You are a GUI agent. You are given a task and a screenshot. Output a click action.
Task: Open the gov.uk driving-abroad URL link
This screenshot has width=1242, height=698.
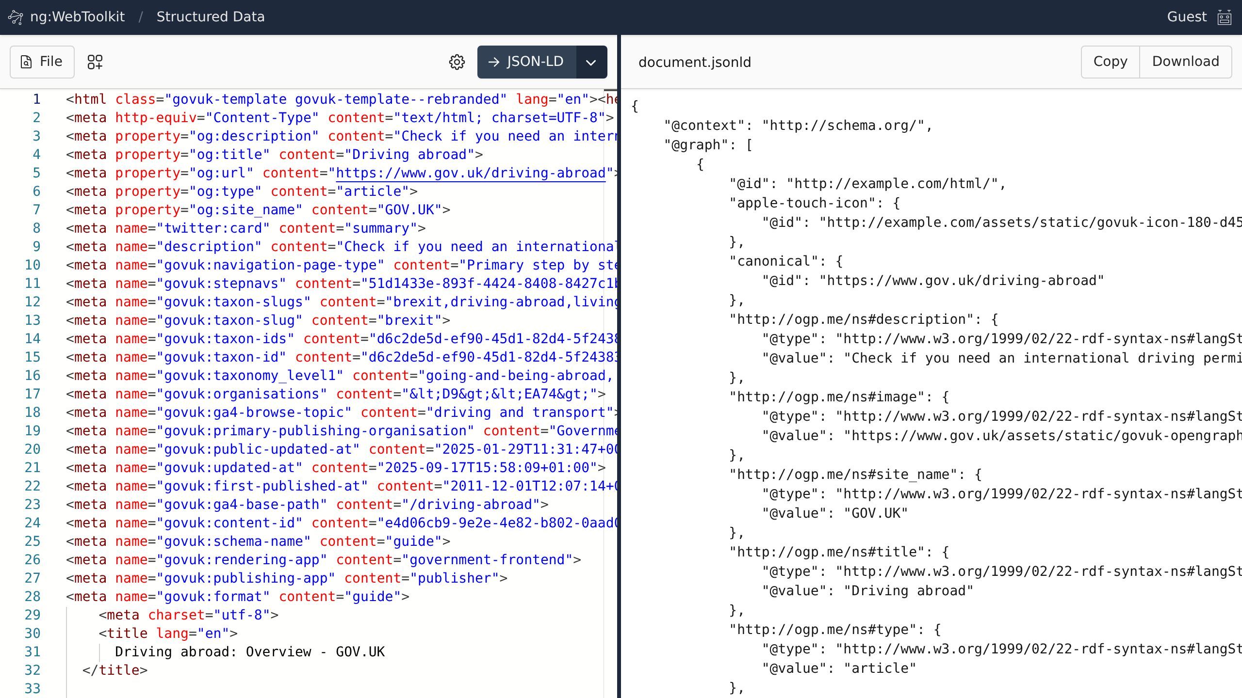(x=470, y=173)
